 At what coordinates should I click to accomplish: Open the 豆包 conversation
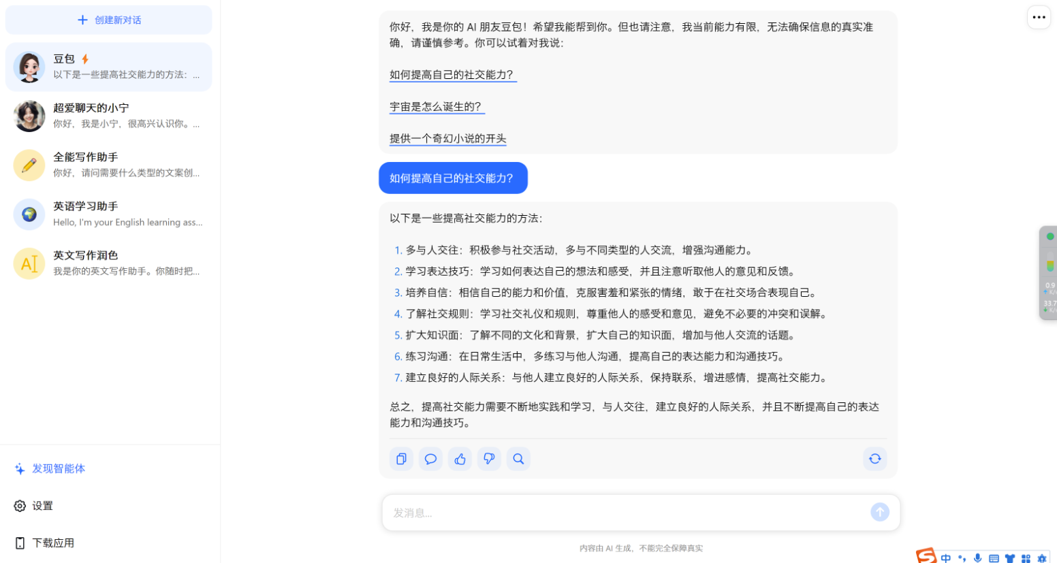(x=109, y=67)
